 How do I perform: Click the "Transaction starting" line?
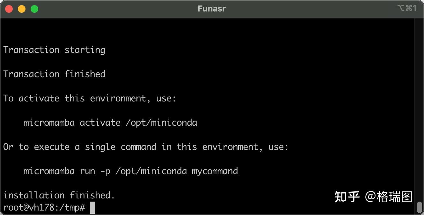click(54, 50)
